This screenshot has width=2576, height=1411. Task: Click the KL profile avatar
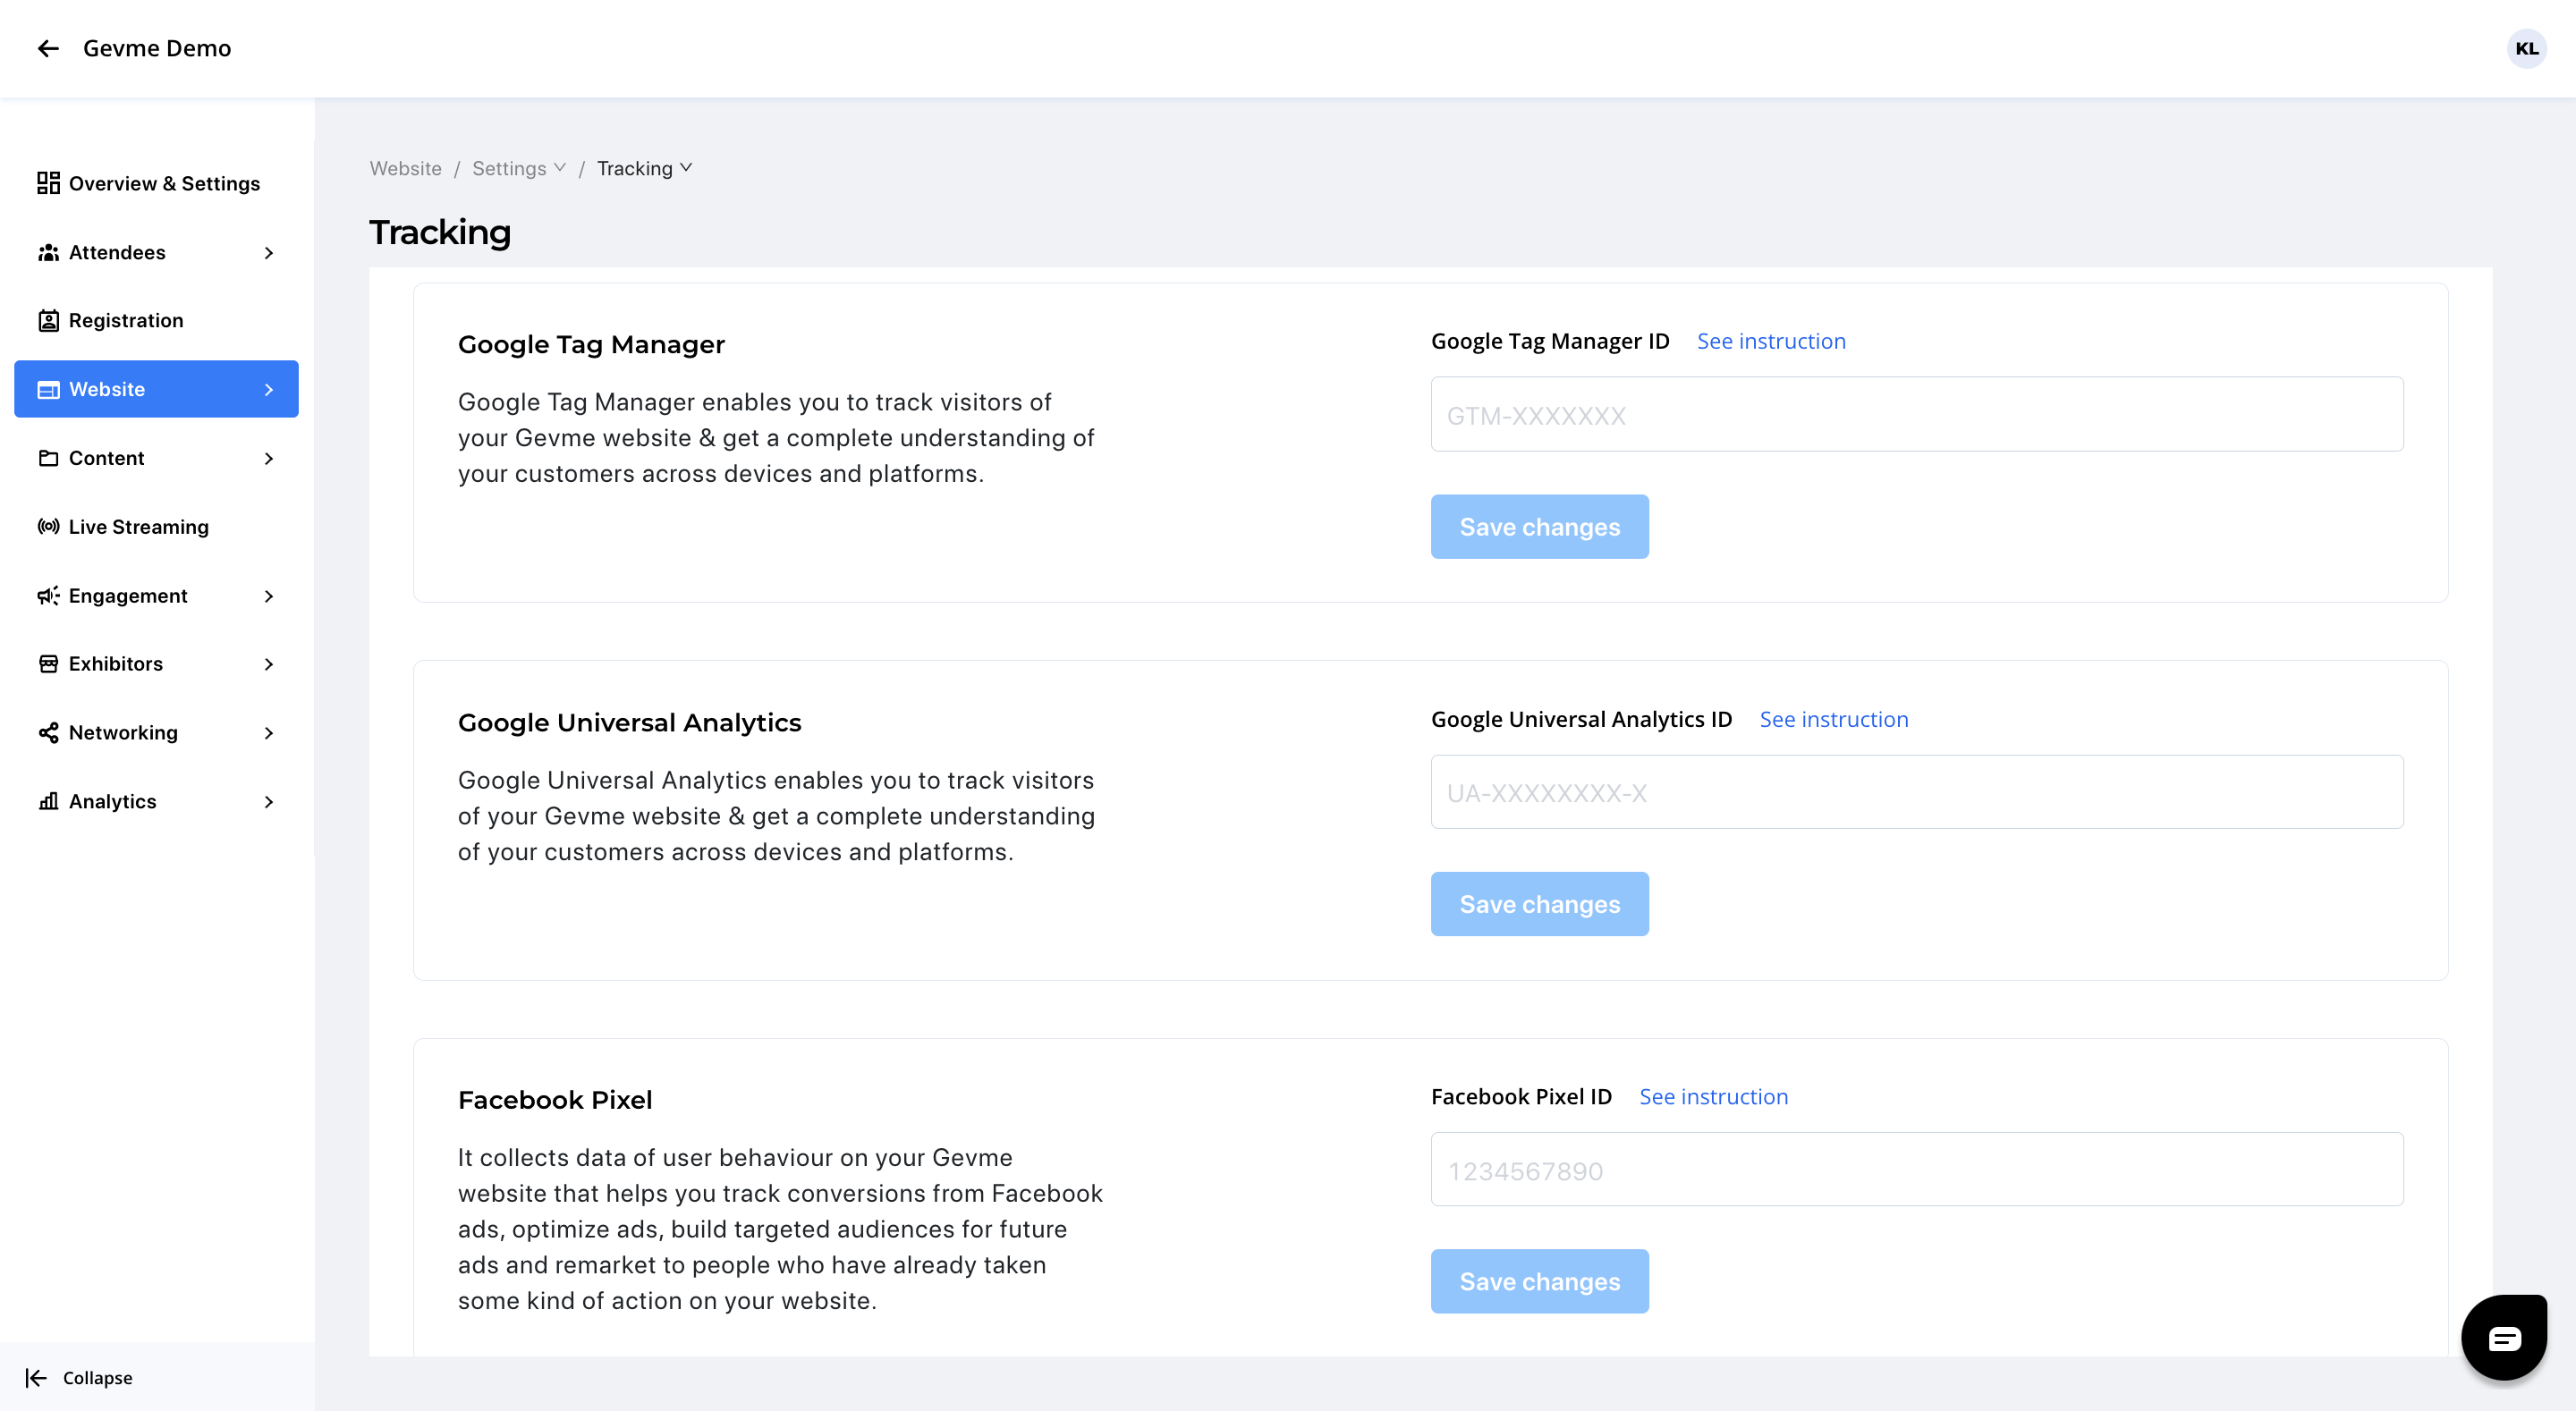pos(2527,48)
